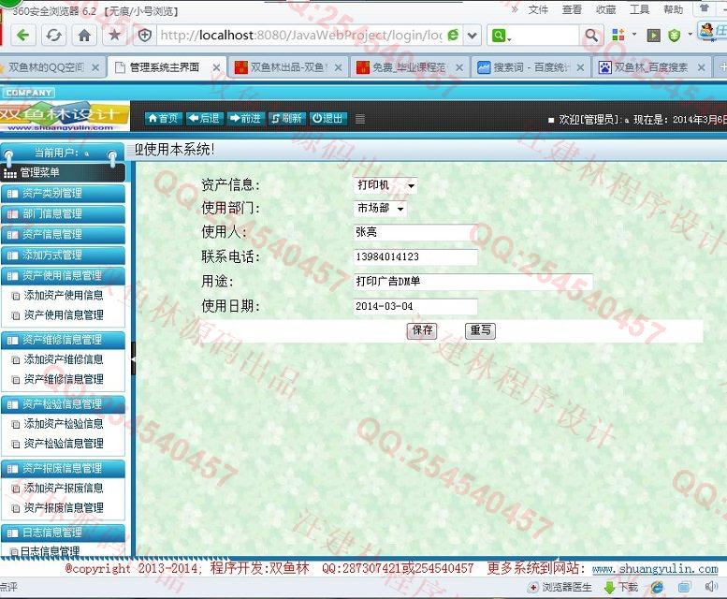Image resolution: width=727 pixels, height=599 pixels.
Task: Click the browser address URL field
Action: pos(300,36)
